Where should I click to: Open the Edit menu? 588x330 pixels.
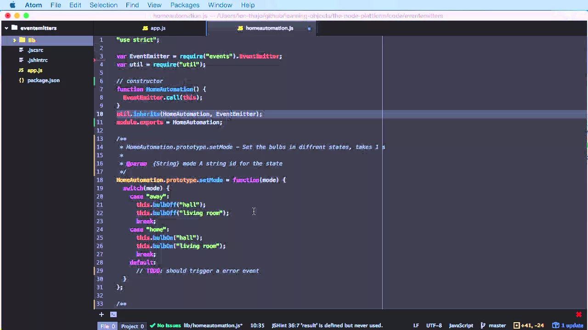[75, 5]
